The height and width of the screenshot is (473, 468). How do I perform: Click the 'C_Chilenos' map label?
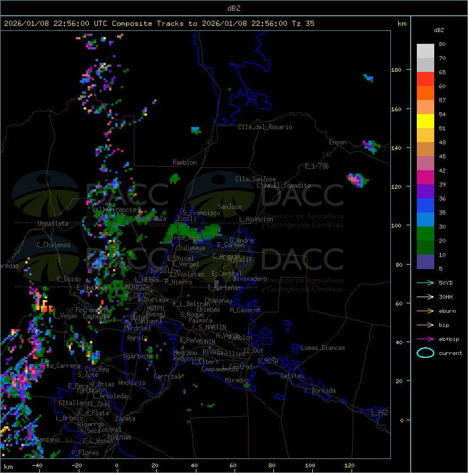pyautogui.click(x=53, y=245)
